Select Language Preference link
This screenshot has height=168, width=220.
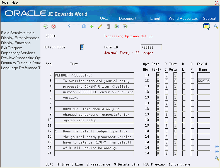click(x=21, y=68)
